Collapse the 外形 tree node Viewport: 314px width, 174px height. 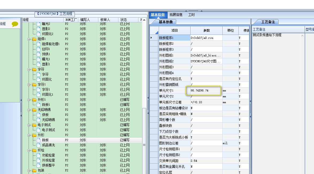[29, 135]
